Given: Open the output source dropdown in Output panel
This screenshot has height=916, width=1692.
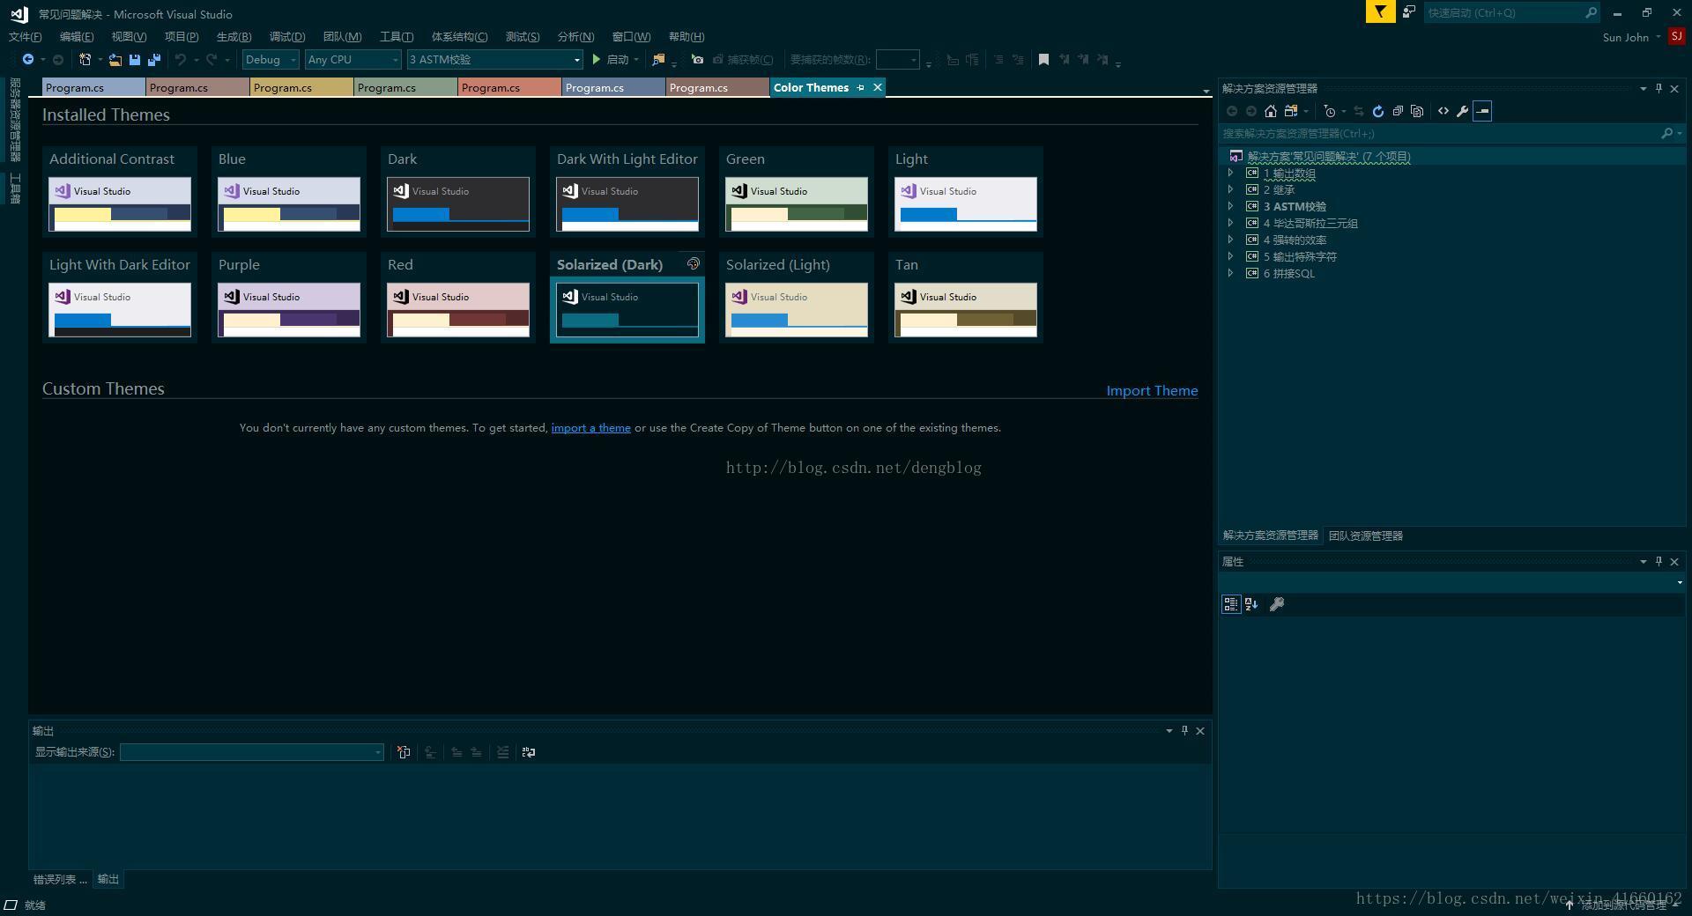Looking at the screenshot, I should coord(252,752).
